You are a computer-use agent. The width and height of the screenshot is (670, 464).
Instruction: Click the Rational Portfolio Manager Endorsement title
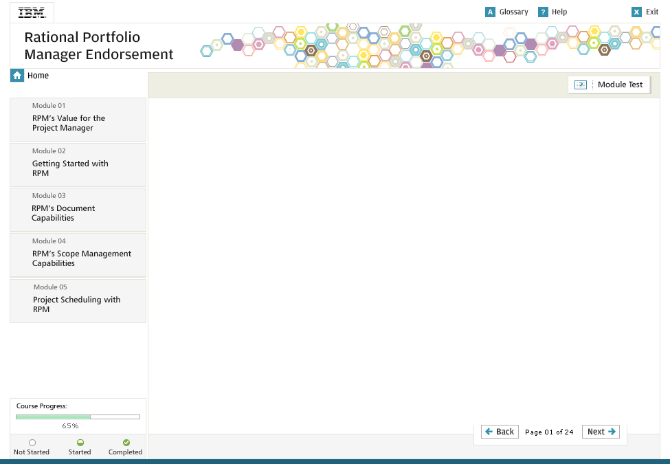point(99,46)
